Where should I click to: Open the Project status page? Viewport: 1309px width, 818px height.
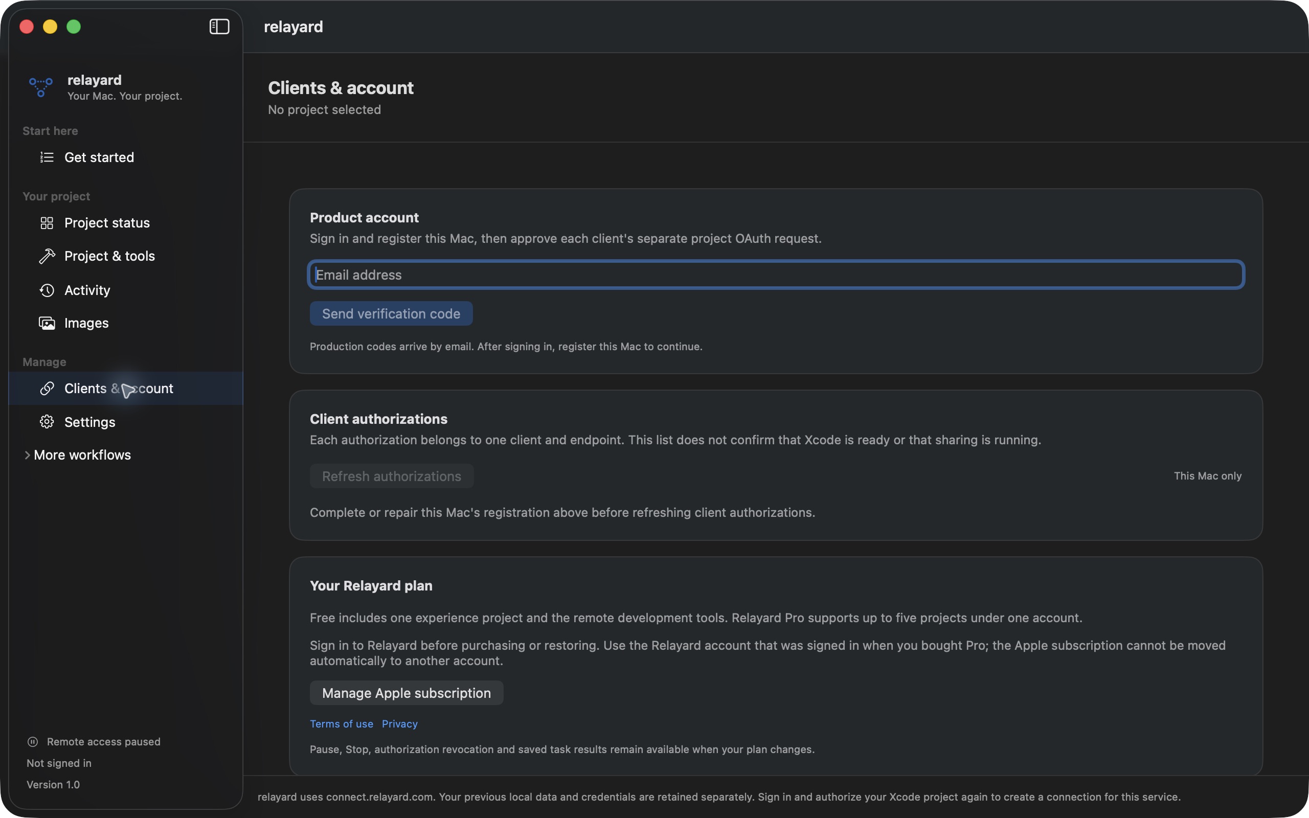pos(125,223)
